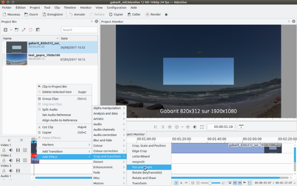
Task: Select Split Audio in the context menu
Action: click(x=64, y=109)
